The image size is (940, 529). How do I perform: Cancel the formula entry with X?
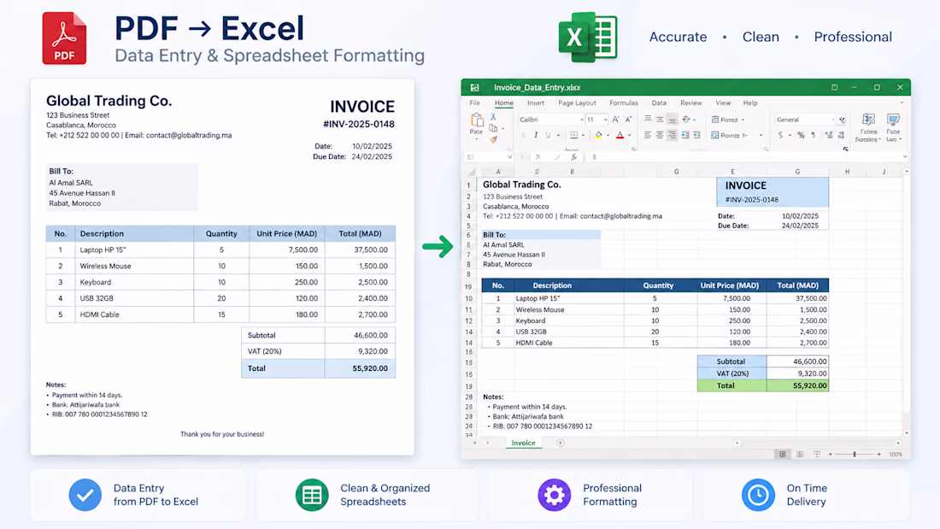tap(538, 157)
